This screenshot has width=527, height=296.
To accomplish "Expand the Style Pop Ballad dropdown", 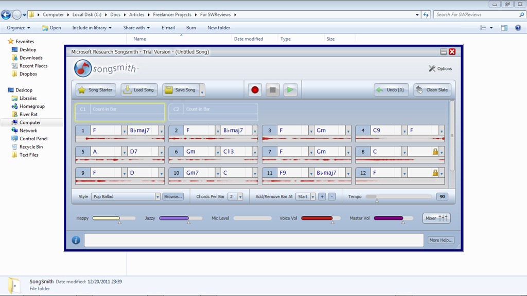I will pos(157,197).
